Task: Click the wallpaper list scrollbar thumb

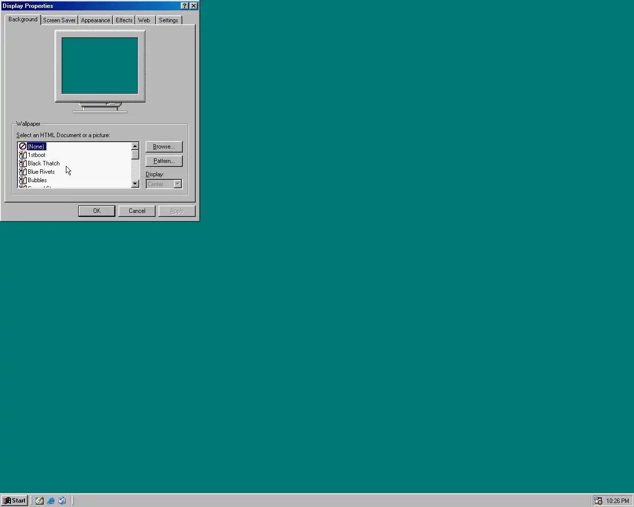Action: [135, 154]
